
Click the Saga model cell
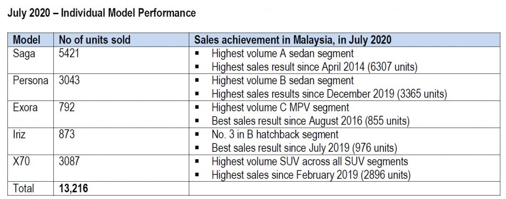point(31,60)
